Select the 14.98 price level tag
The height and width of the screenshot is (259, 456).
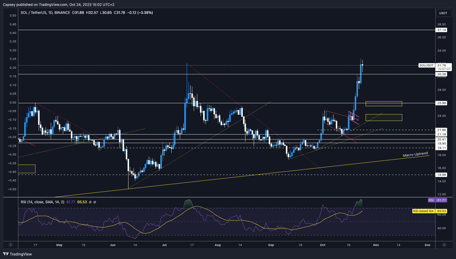(x=442, y=175)
